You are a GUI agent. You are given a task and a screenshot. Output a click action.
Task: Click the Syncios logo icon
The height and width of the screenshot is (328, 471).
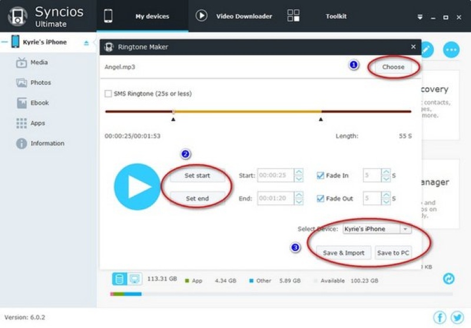[18, 16]
